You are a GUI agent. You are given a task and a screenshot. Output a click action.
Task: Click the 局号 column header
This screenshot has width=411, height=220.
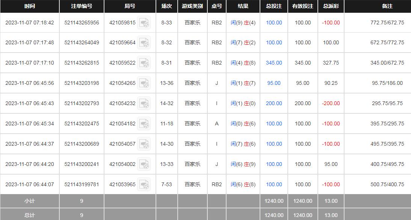[130, 6]
